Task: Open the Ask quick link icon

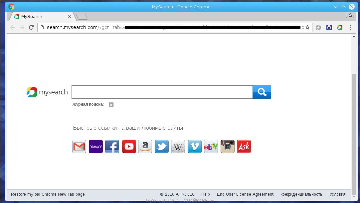Action: [244, 147]
